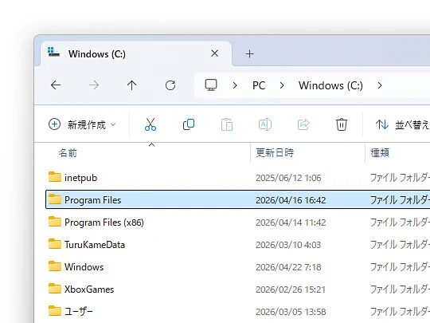
Task: Sort by 更新日時 column header
Action: (275, 152)
